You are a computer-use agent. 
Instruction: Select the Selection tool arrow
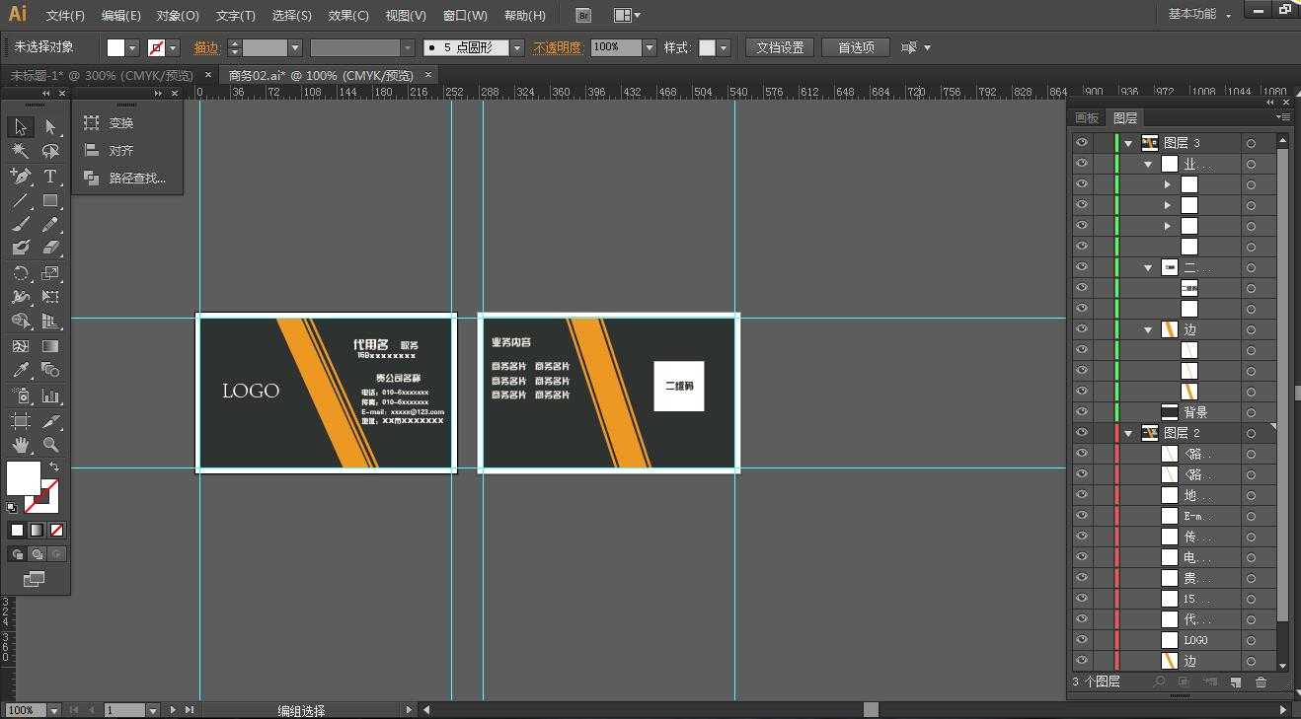(21, 127)
